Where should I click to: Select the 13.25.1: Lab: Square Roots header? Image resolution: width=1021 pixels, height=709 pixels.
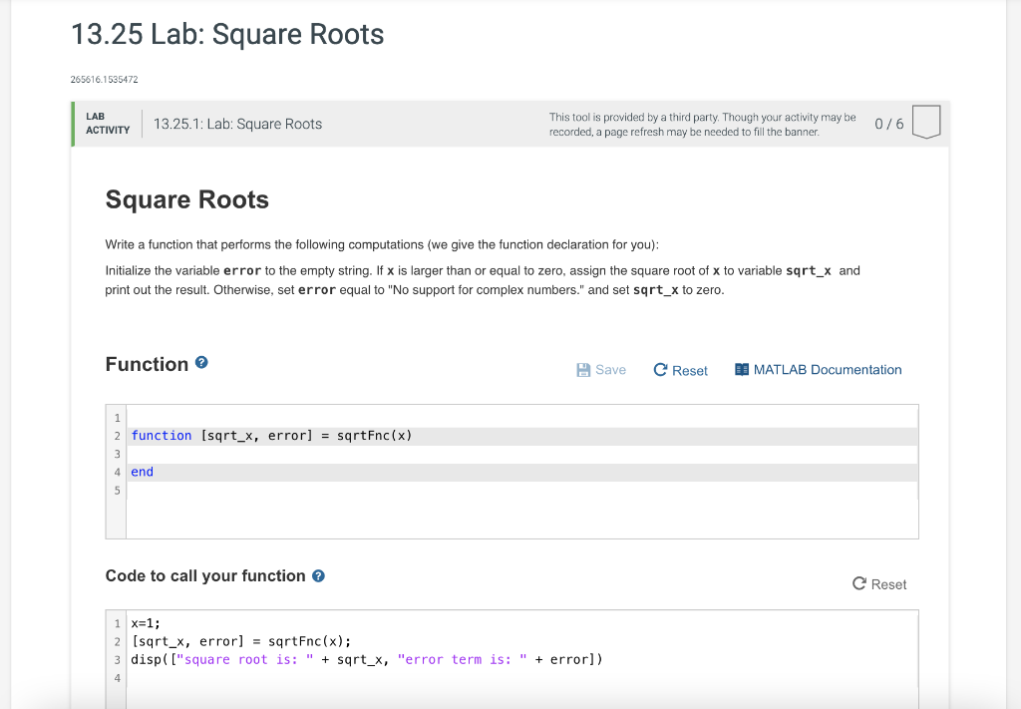[237, 124]
